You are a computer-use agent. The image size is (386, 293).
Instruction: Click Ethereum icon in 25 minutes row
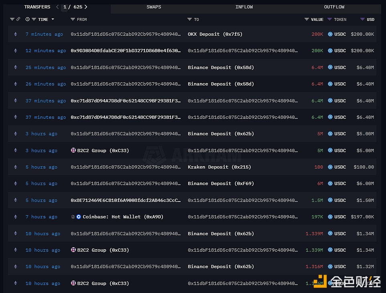(x=16, y=67)
